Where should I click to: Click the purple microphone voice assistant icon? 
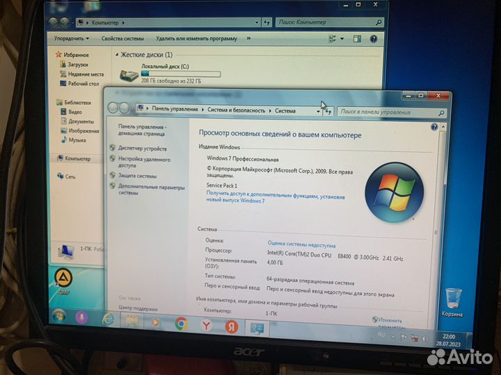pos(81,317)
